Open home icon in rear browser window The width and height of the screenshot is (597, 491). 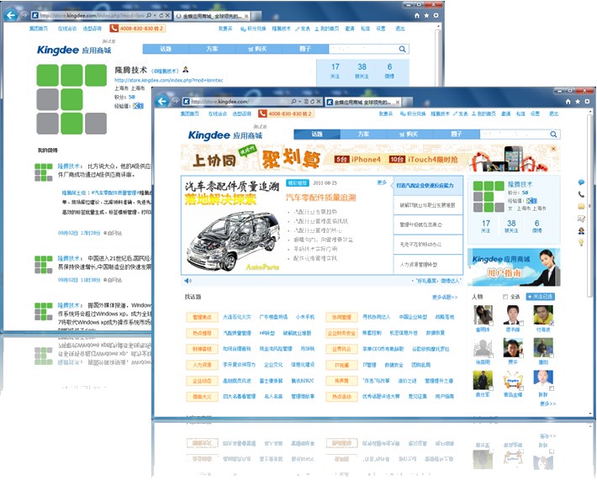click(416, 15)
